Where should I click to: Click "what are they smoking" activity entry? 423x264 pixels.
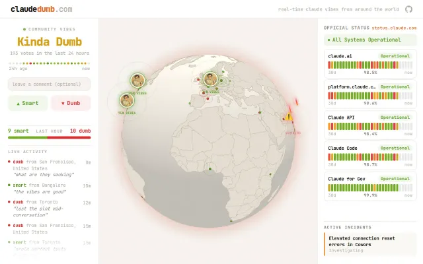click(x=50, y=168)
